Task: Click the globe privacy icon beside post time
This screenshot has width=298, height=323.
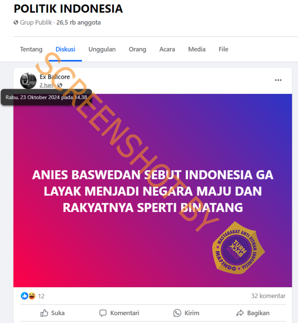Action: 60,85
